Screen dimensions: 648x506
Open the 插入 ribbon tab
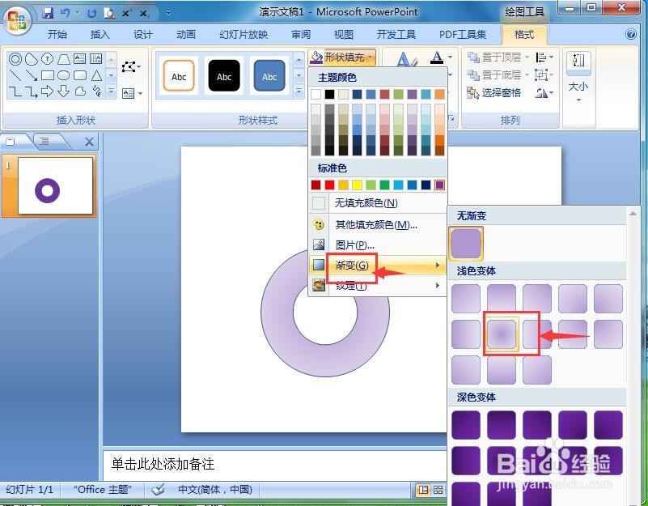[100, 34]
